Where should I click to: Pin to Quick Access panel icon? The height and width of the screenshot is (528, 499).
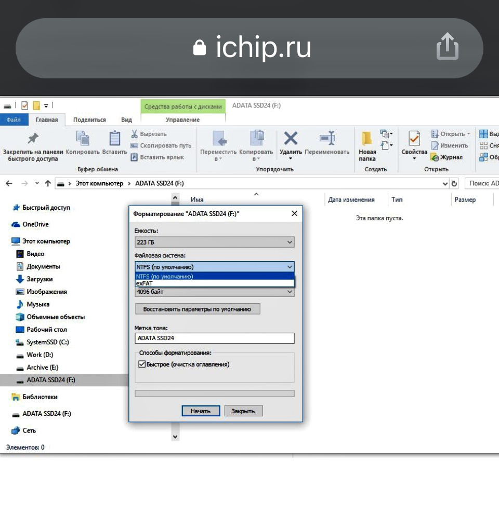[33, 139]
